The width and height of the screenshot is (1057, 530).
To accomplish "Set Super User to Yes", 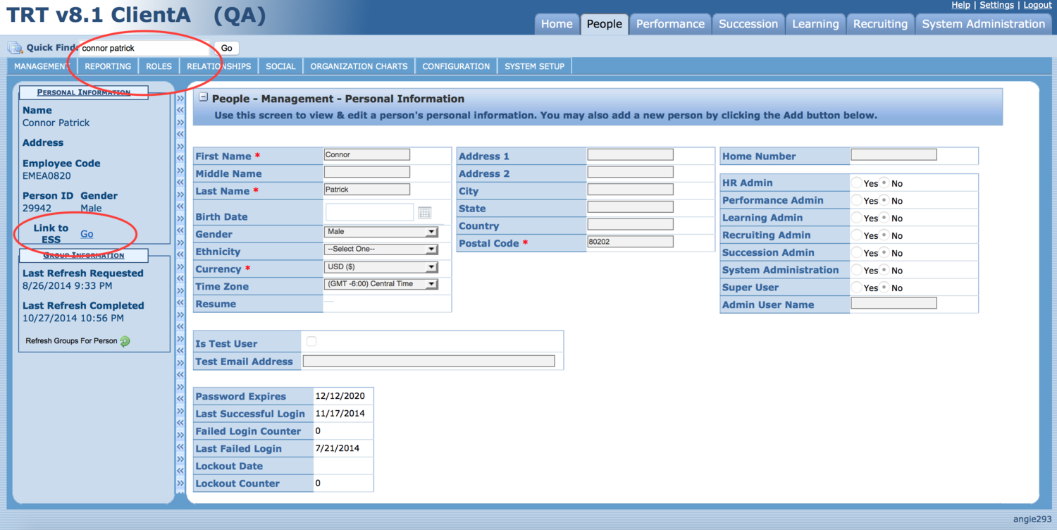I will [856, 288].
